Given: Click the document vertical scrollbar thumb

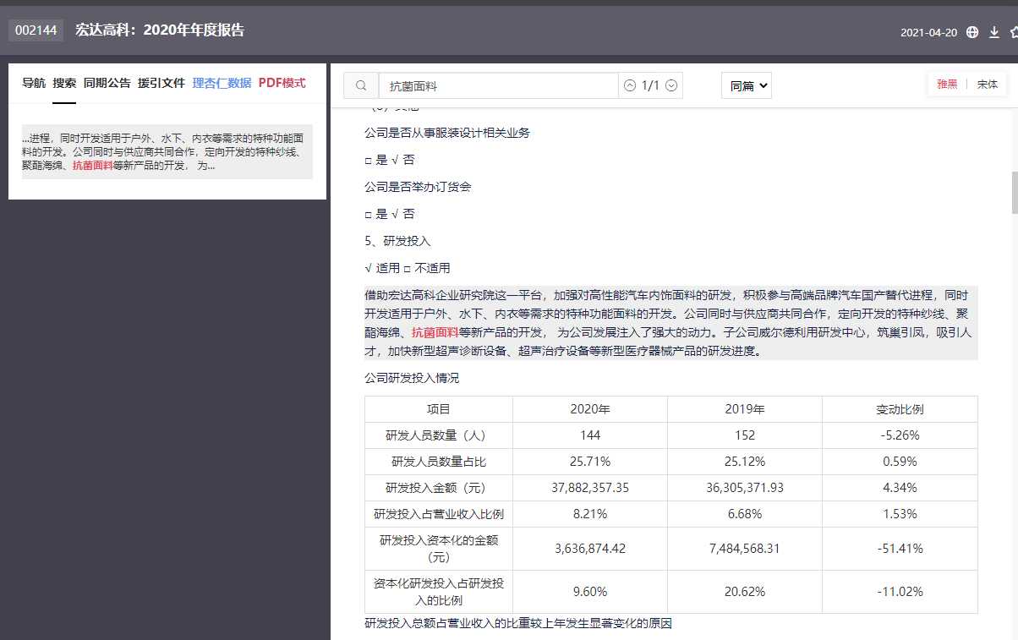Looking at the screenshot, I should coord(1012,193).
